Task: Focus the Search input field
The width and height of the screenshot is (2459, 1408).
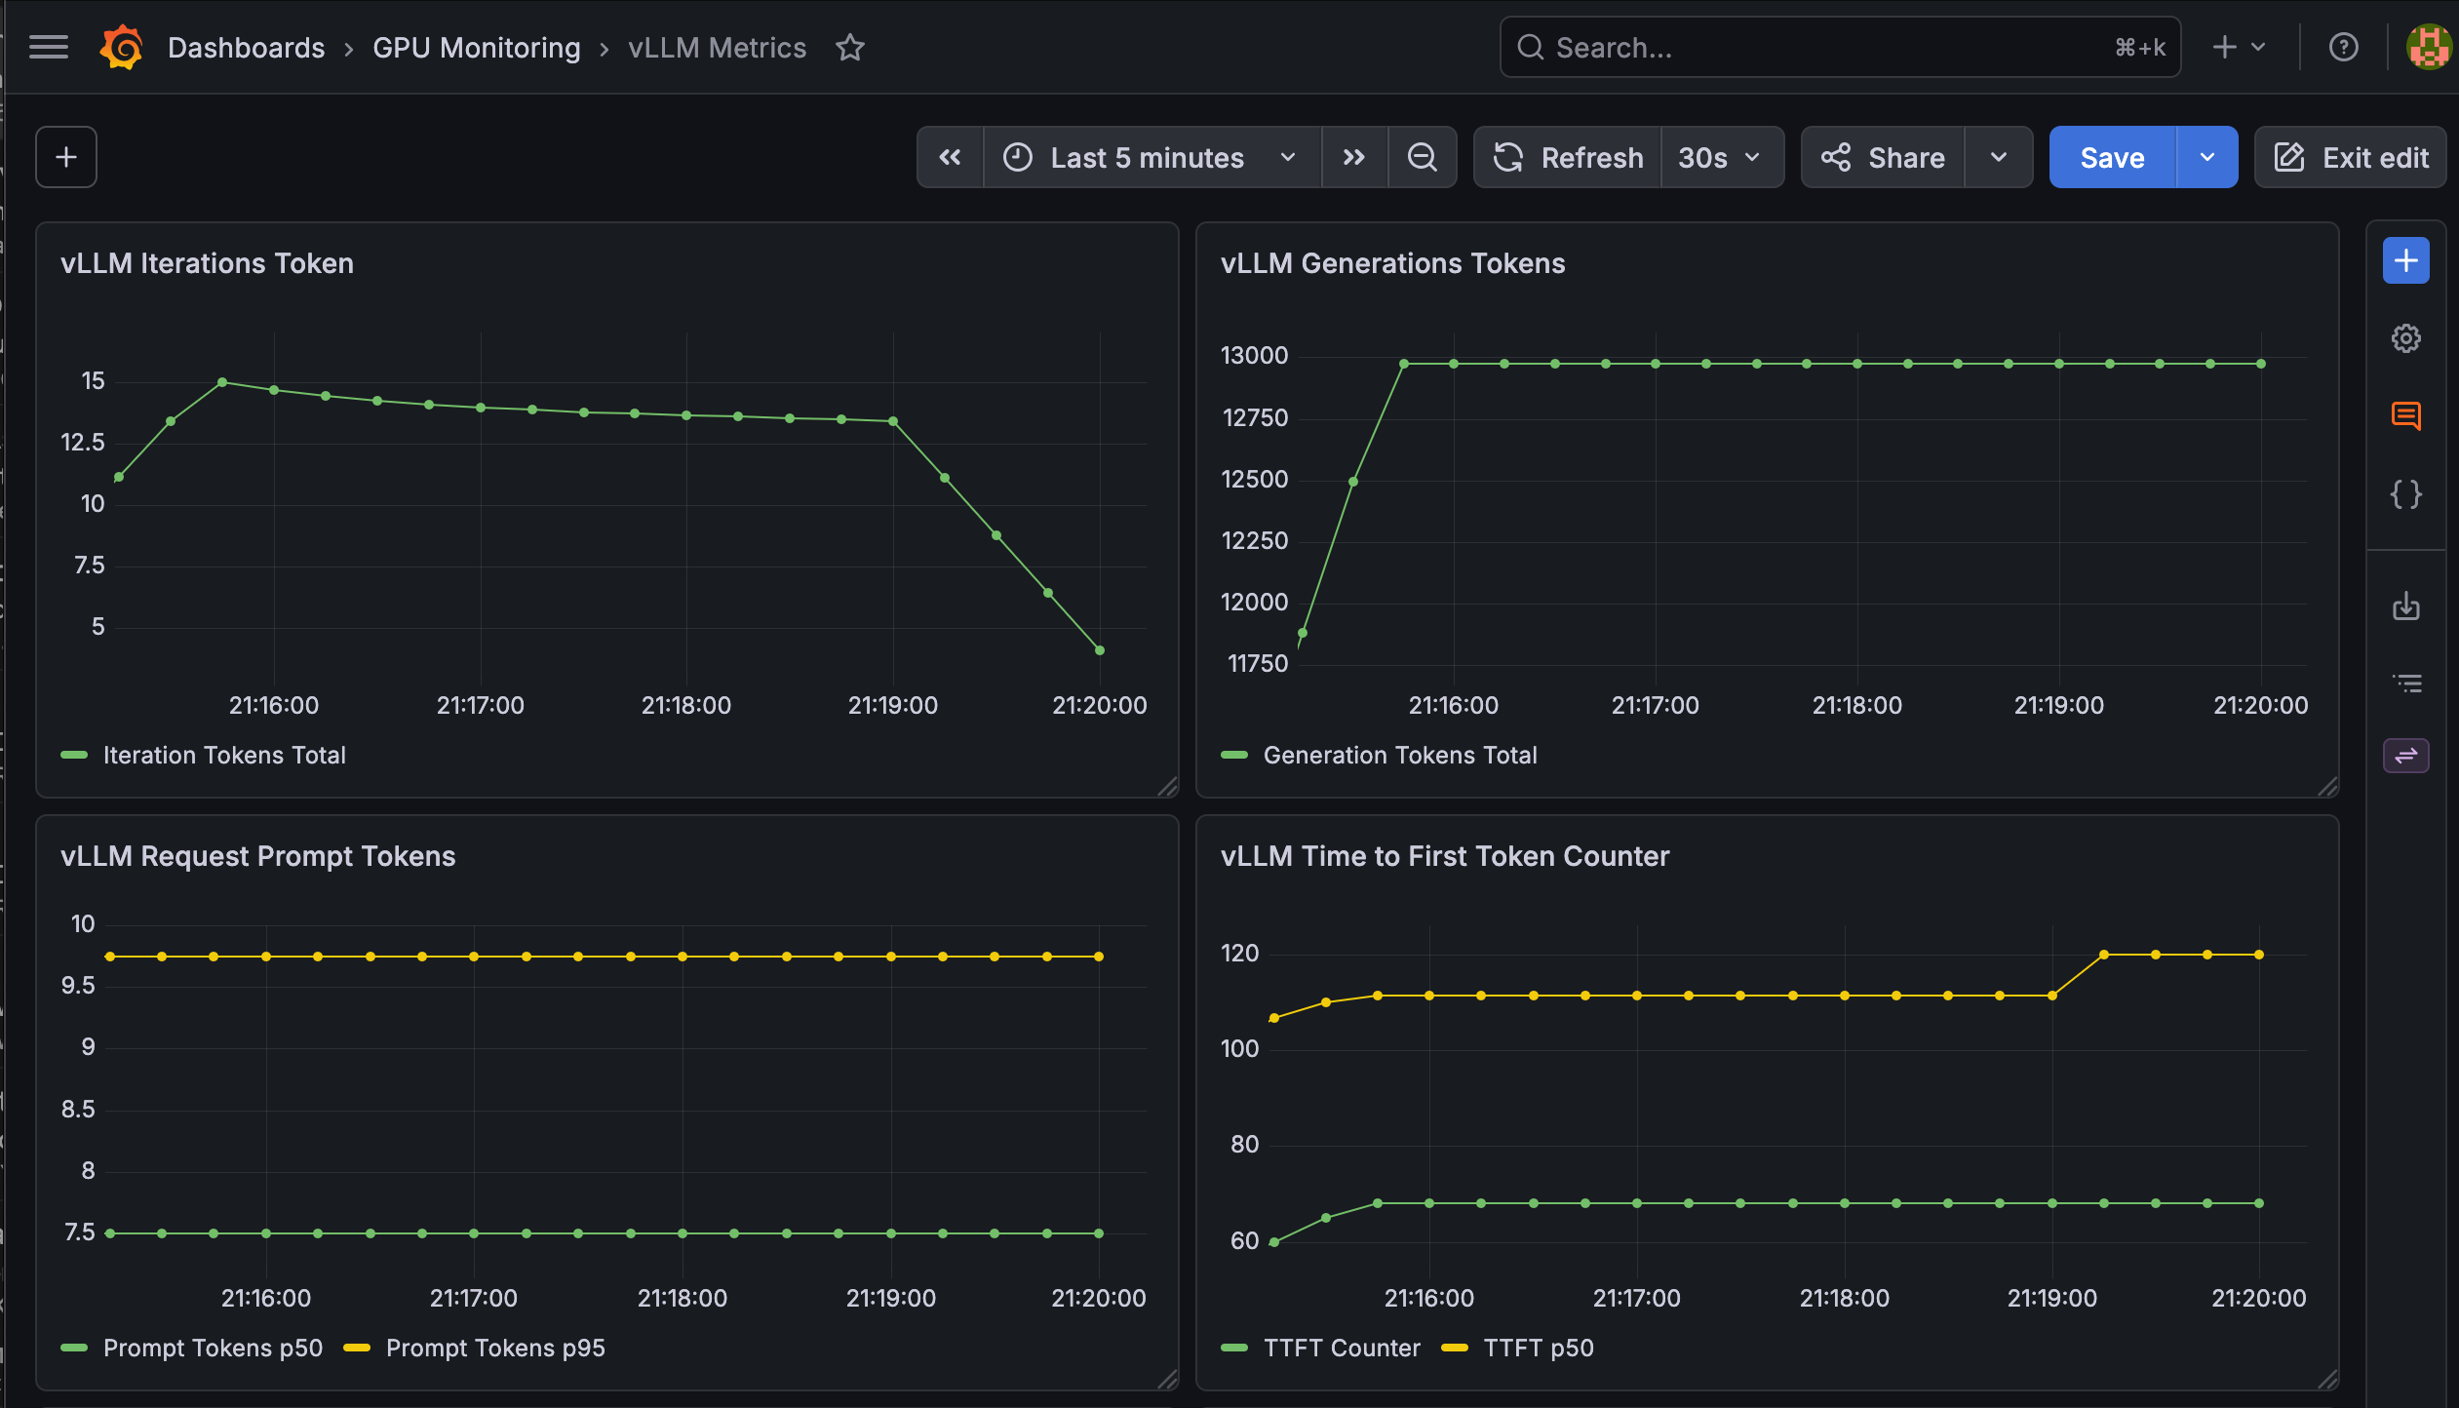Action: 1840,47
